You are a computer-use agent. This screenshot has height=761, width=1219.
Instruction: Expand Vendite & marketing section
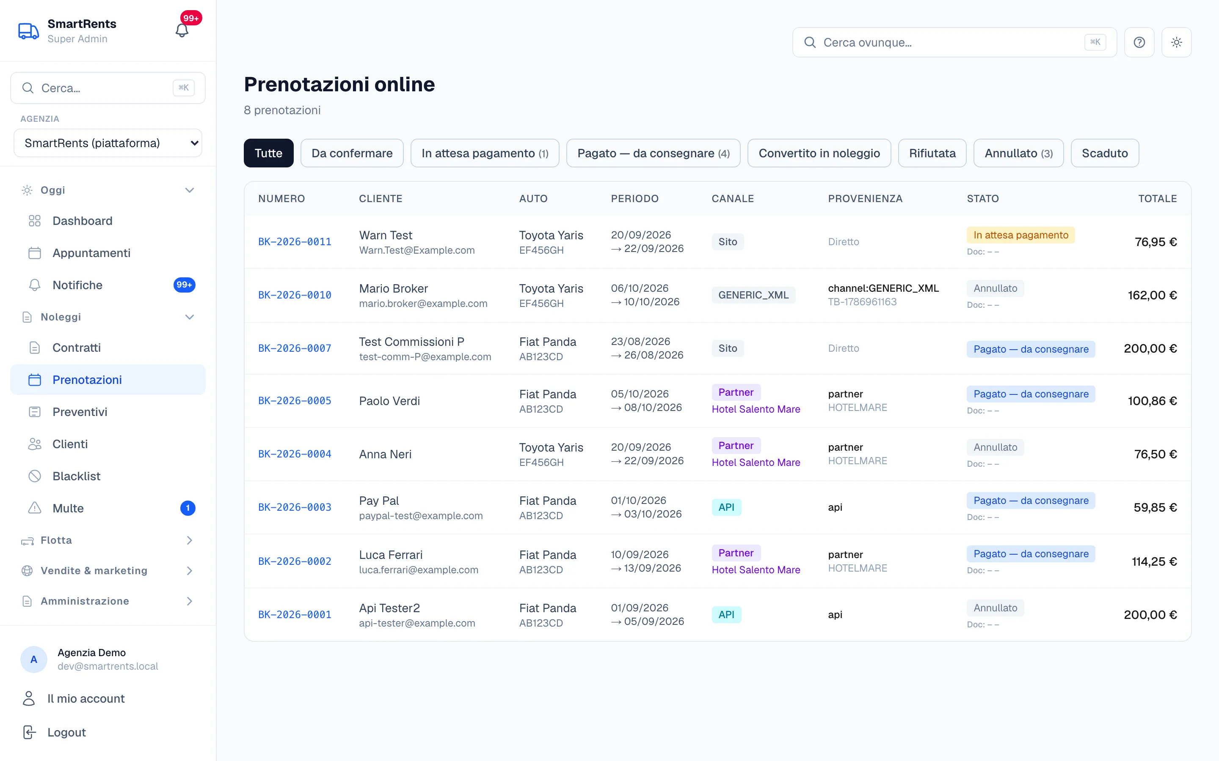(108, 571)
